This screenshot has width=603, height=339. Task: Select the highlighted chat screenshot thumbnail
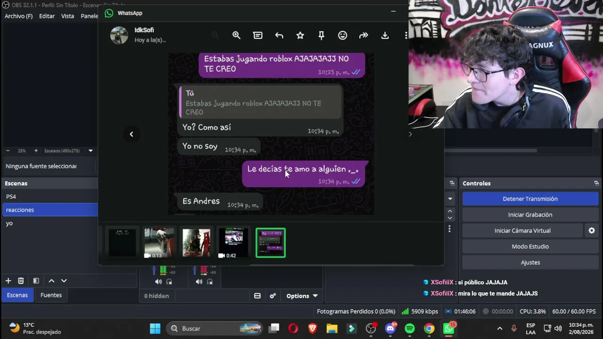tap(270, 243)
